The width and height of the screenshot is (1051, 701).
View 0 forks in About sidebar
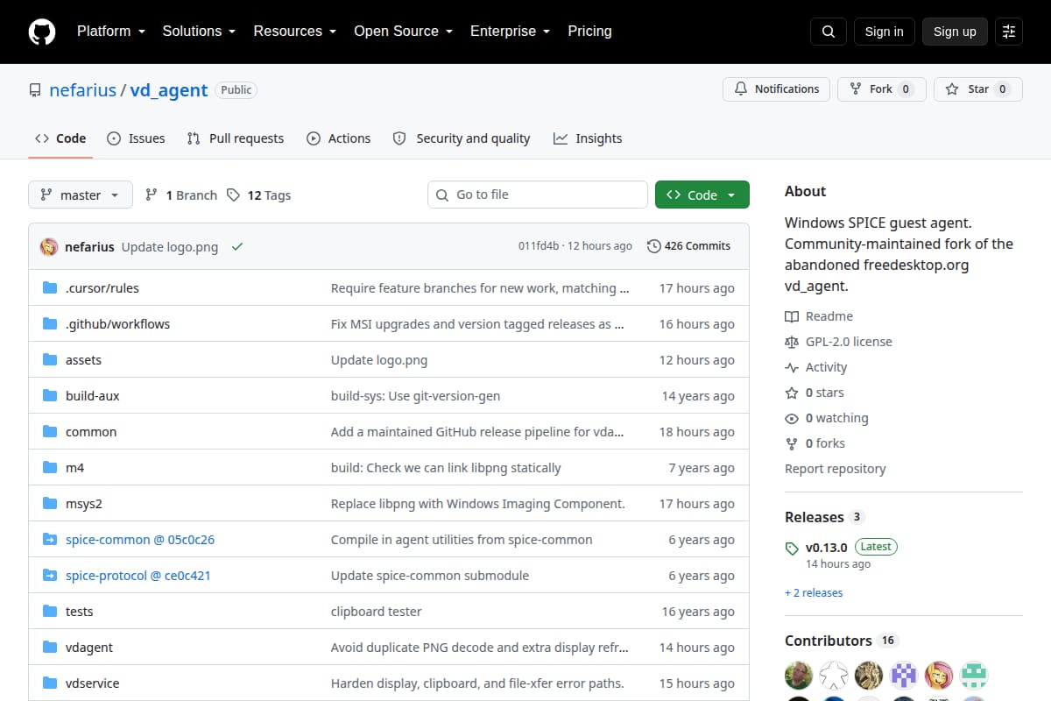[815, 443]
